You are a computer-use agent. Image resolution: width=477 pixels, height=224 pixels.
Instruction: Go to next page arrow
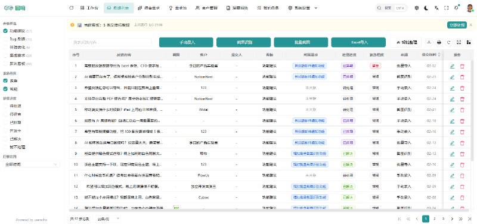452,219
